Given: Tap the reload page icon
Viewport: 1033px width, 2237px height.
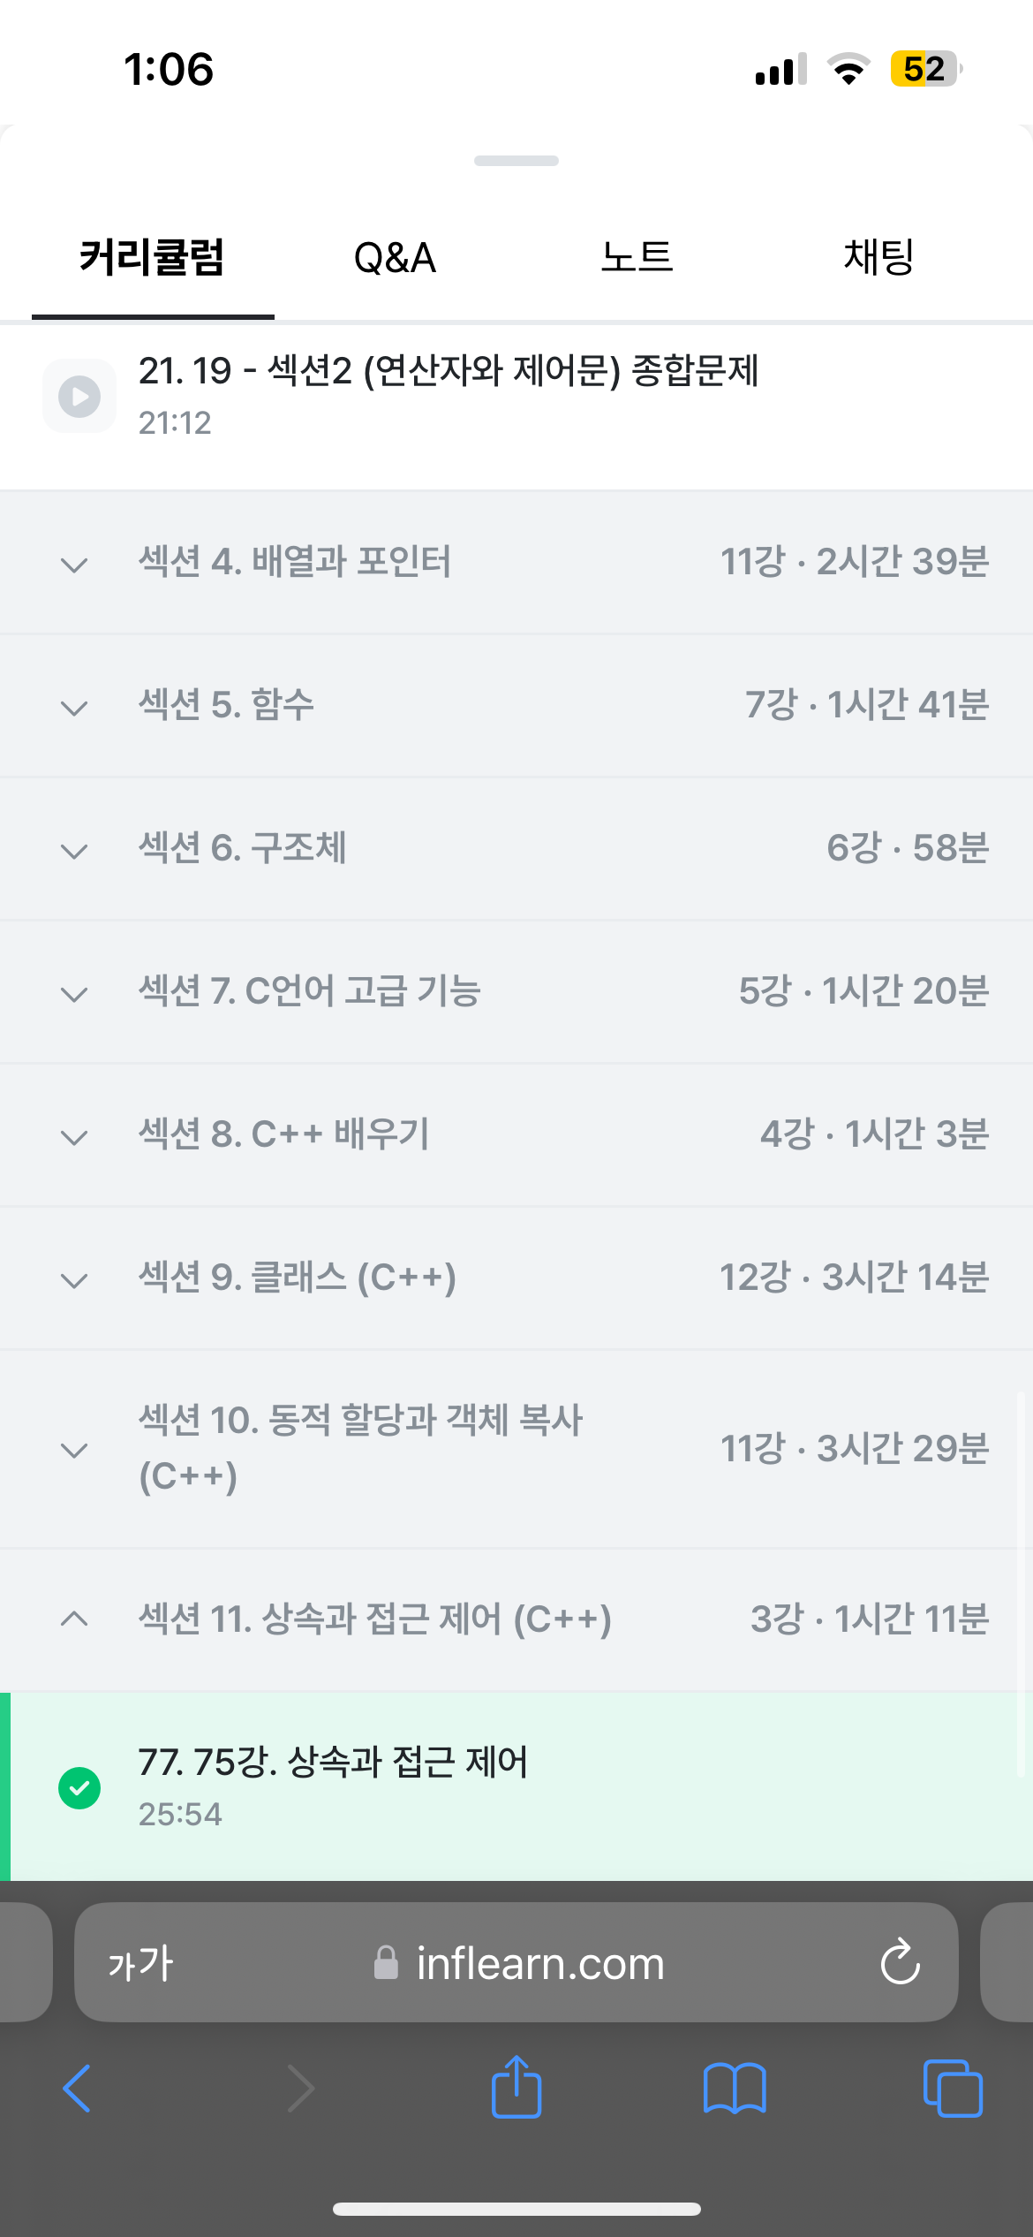Looking at the screenshot, I should (x=900, y=1962).
